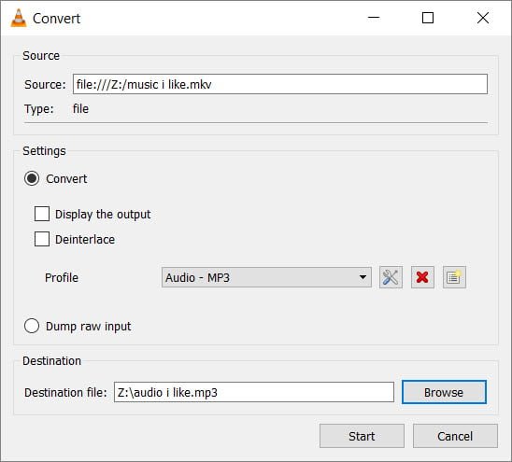Viewport: 512px width, 462px height.
Task: Select the Dump raw input option
Action: click(32, 326)
